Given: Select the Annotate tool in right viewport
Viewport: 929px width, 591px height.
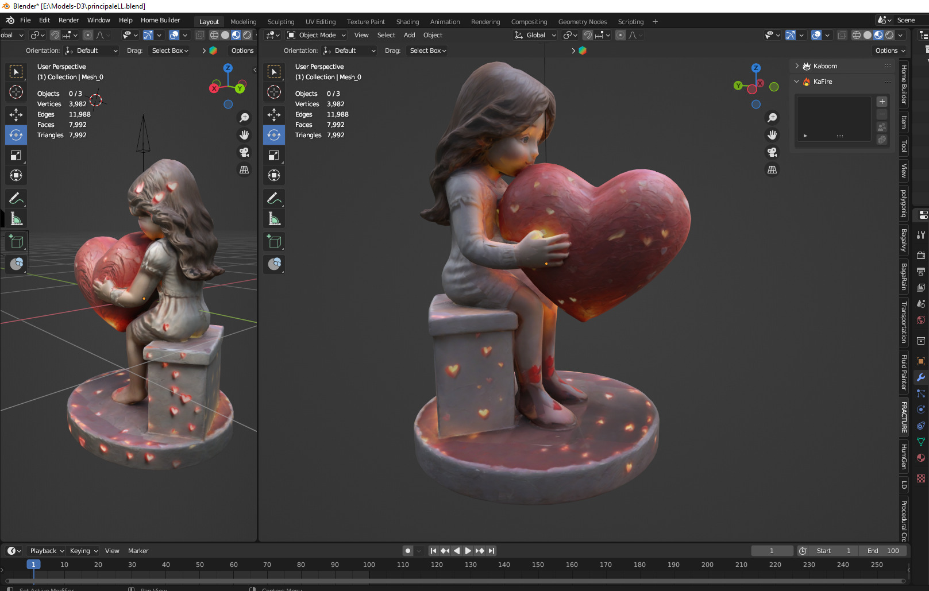Looking at the screenshot, I should coord(274,199).
